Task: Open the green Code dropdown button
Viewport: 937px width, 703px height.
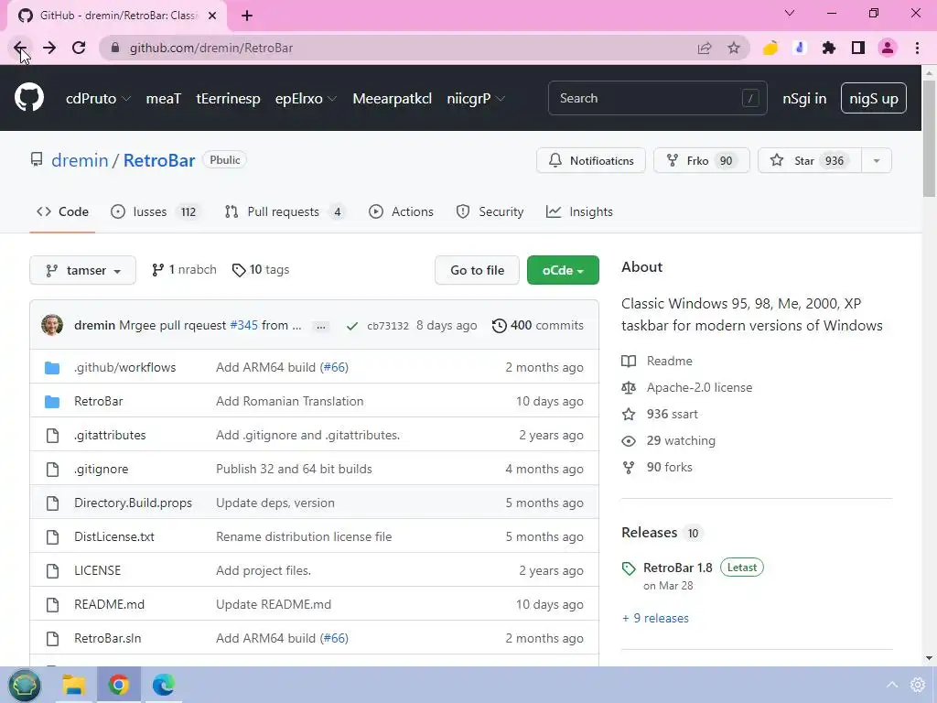Action: (x=563, y=270)
